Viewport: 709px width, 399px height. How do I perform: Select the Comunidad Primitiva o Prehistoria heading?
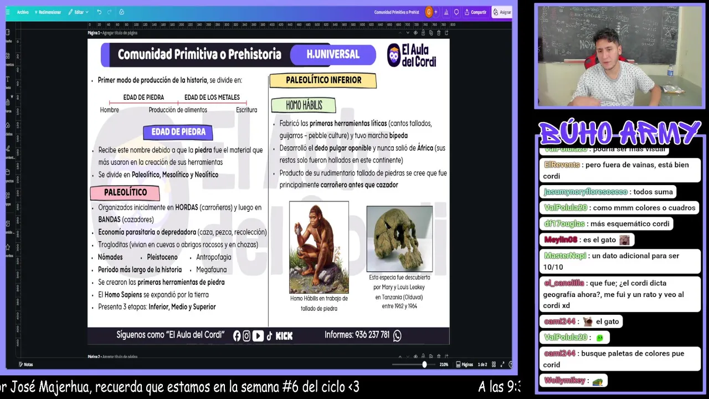click(199, 54)
